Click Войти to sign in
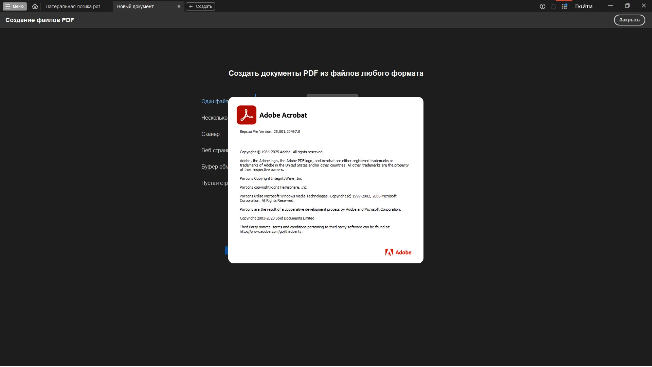This screenshot has width=652, height=367. click(584, 6)
